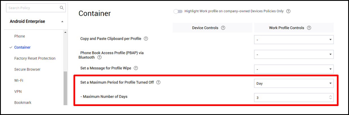Open the Day period dropdown
The image size is (349, 115).
[x=294, y=83]
